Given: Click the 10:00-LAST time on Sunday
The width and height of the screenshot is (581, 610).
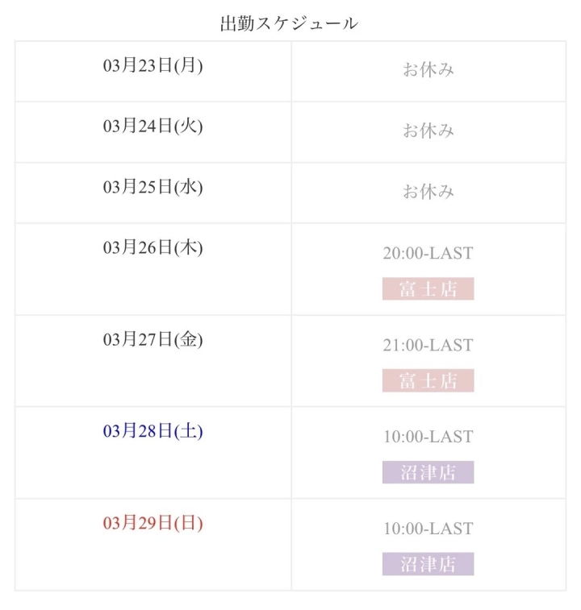Looking at the screenshot, I should click(x=428, y=529).
